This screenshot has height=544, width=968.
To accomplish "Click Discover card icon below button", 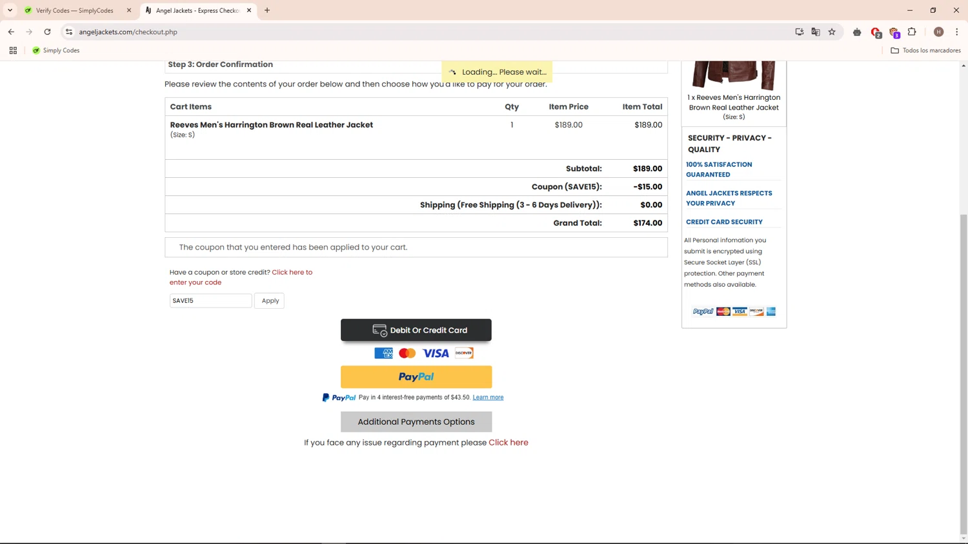I will [464, 353].
